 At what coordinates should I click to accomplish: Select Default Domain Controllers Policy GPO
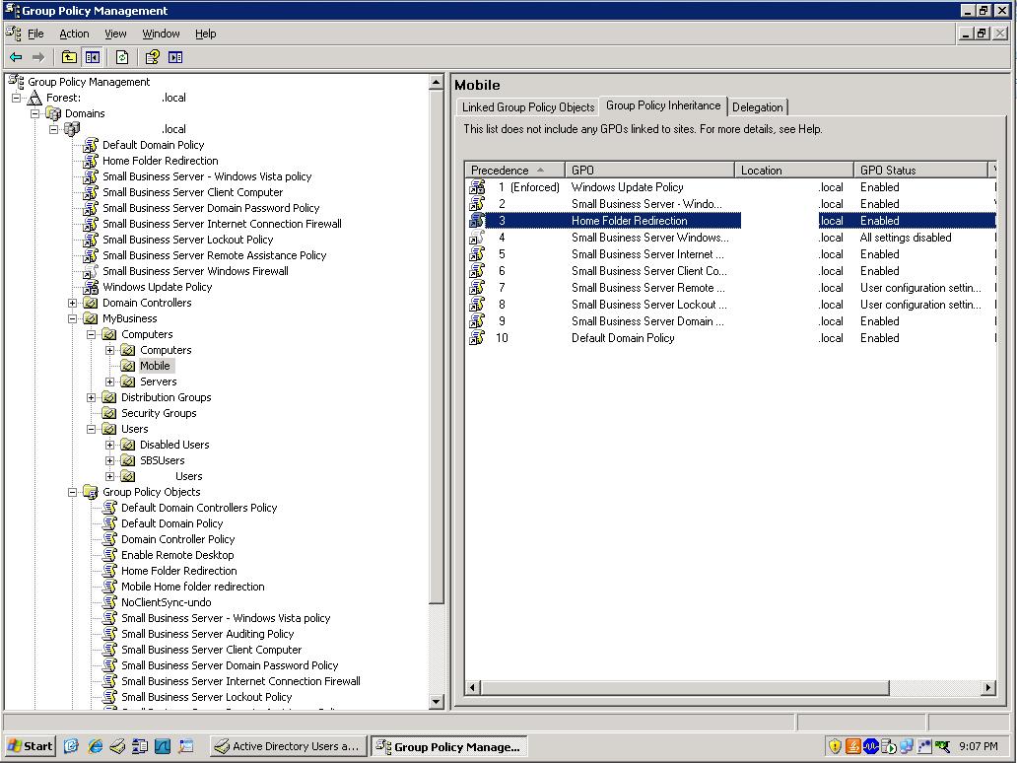tap(199, 508)
